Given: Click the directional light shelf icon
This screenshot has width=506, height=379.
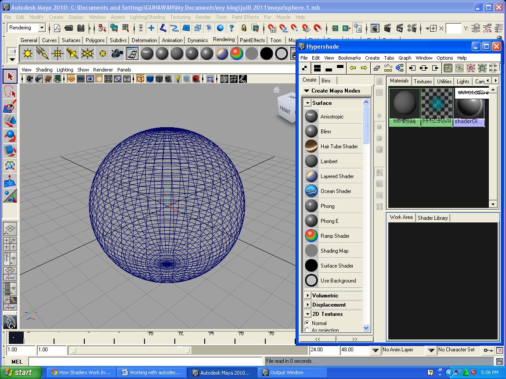Looking at the screenshot, I should (42, 54).
